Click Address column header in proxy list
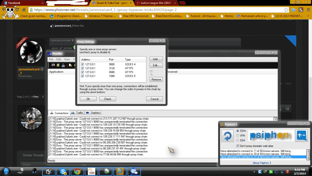This screenshot has height=176, width=312. (86, 60)
